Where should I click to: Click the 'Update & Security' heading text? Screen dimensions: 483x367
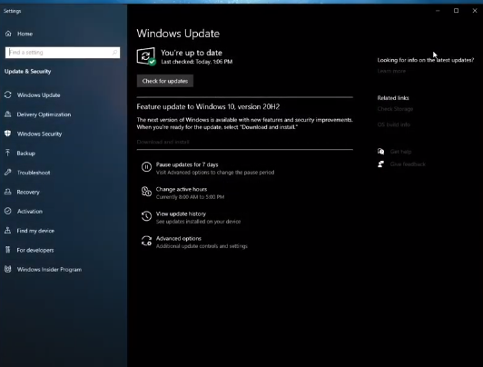(x=28, y=71)
